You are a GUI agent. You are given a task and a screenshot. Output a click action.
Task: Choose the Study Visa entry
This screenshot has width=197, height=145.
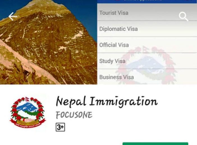pos(147,61)
